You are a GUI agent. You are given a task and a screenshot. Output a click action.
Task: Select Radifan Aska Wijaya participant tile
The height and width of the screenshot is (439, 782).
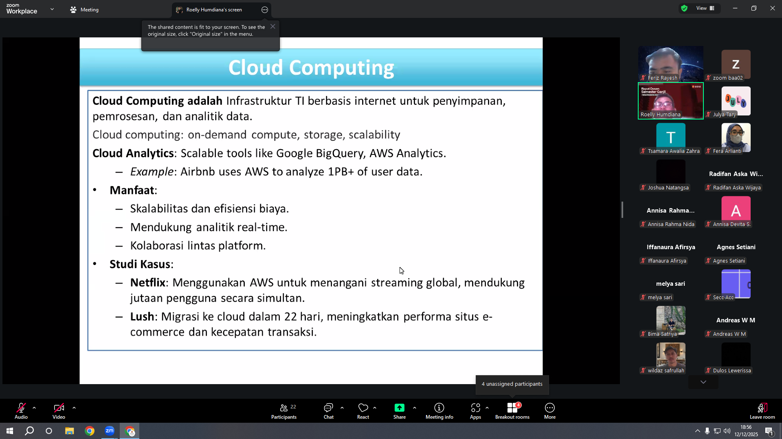(x=736, y=174)
